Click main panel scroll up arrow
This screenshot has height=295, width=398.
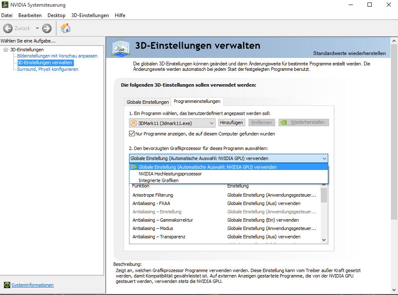tap(394, 41)
